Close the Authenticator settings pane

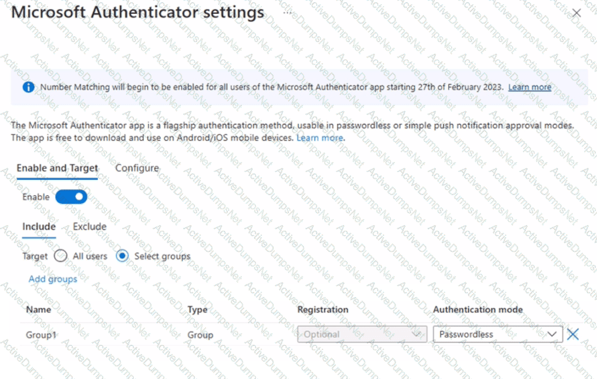(x=577, y=13)
